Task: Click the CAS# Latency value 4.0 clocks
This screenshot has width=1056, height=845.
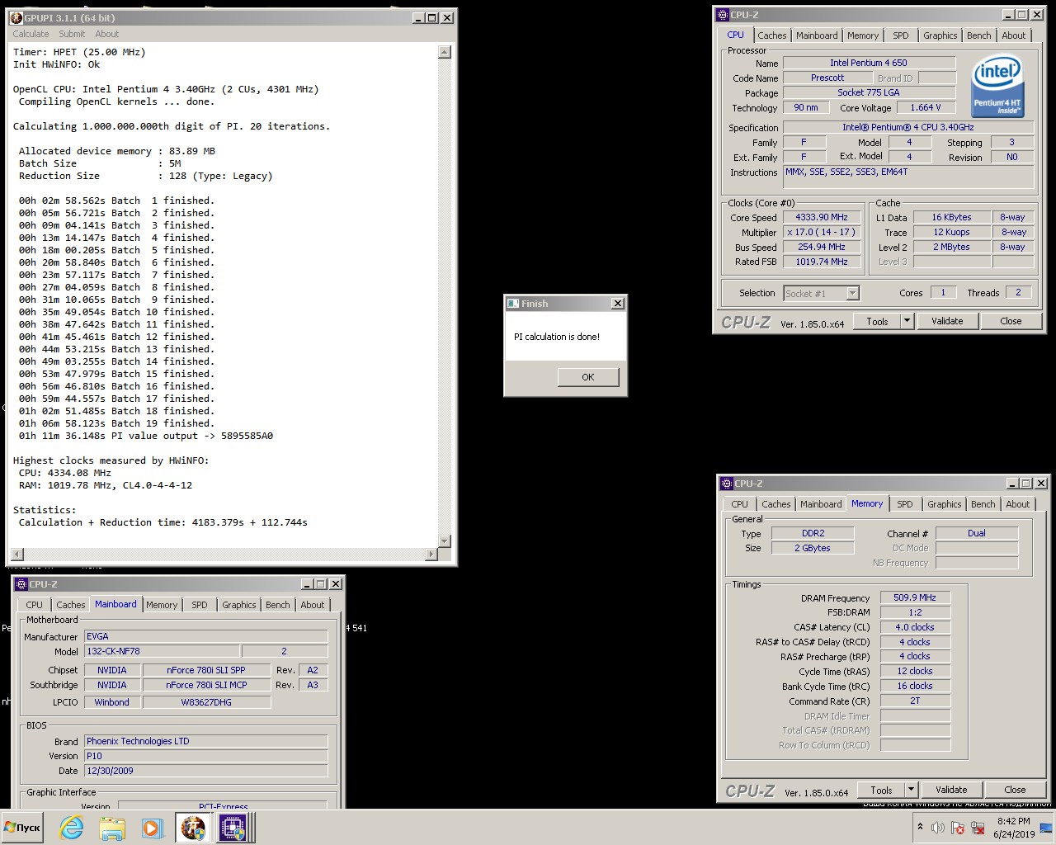Action: (x=915, y=627)
